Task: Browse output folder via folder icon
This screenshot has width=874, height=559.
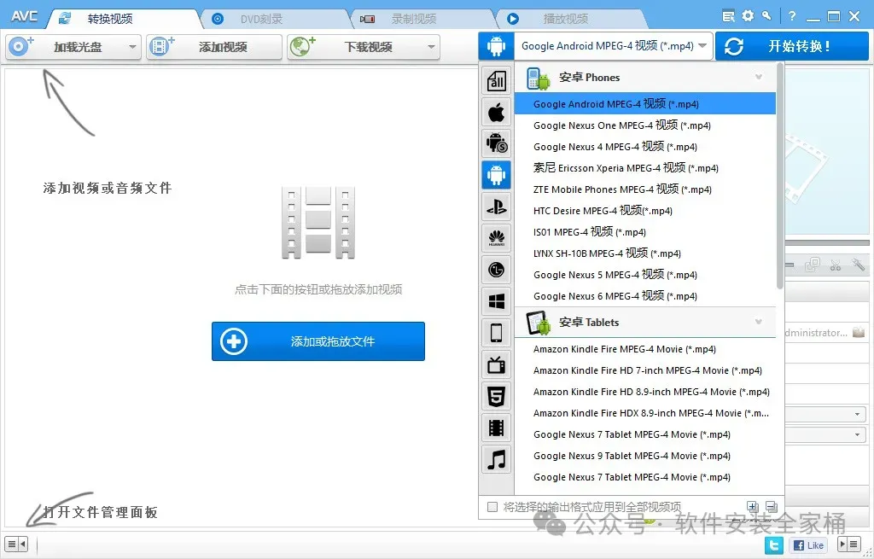Action: (x=859, y=333)
